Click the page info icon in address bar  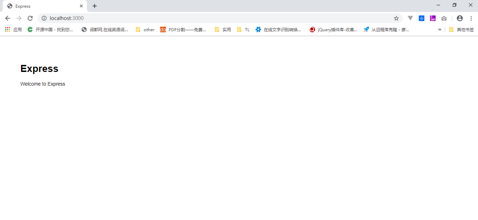44,18
